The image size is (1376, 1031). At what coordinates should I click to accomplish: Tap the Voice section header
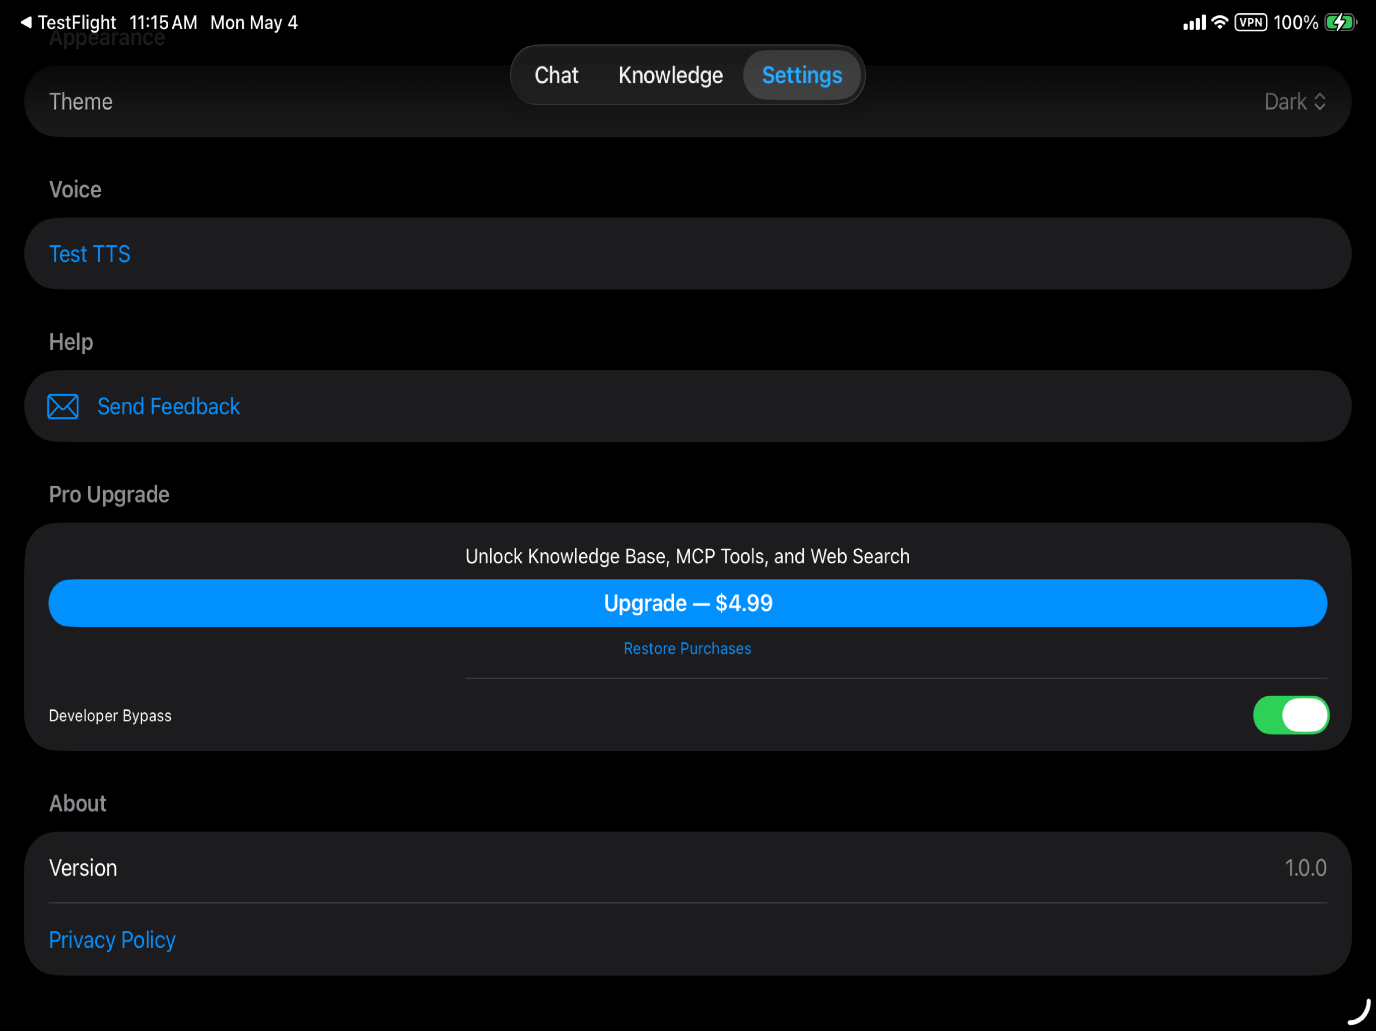point(75,189)
